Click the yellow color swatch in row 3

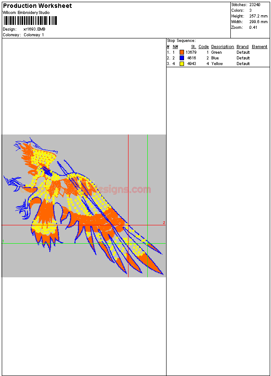pos(182,64)
